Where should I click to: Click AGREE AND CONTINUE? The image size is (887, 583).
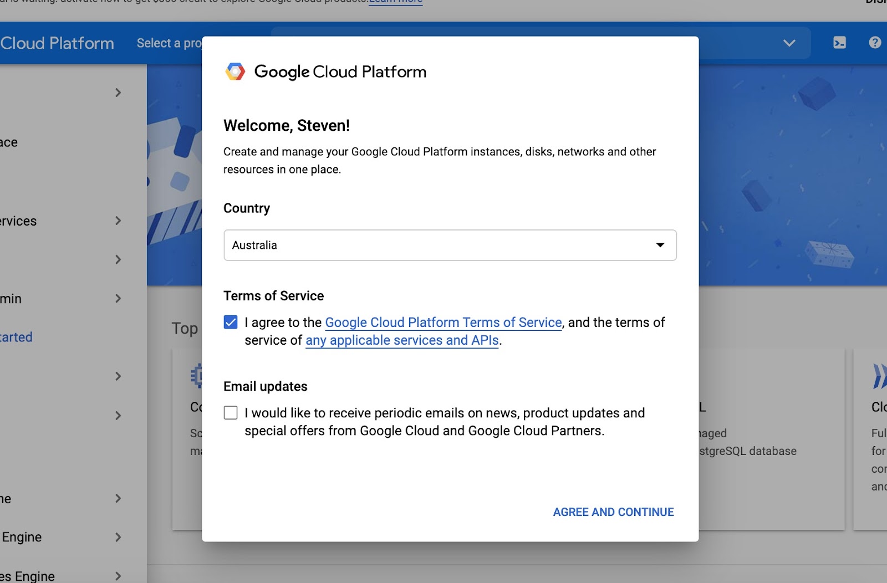tap(613, 512)
